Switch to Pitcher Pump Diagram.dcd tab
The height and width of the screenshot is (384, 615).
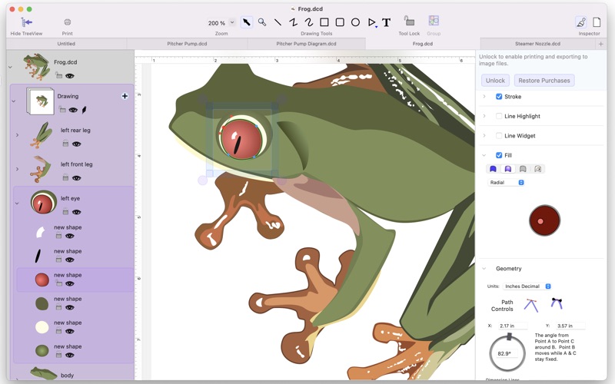(306, 44)
